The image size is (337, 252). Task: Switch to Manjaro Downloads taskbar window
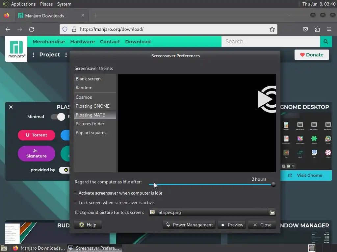[x=39, y=248]
